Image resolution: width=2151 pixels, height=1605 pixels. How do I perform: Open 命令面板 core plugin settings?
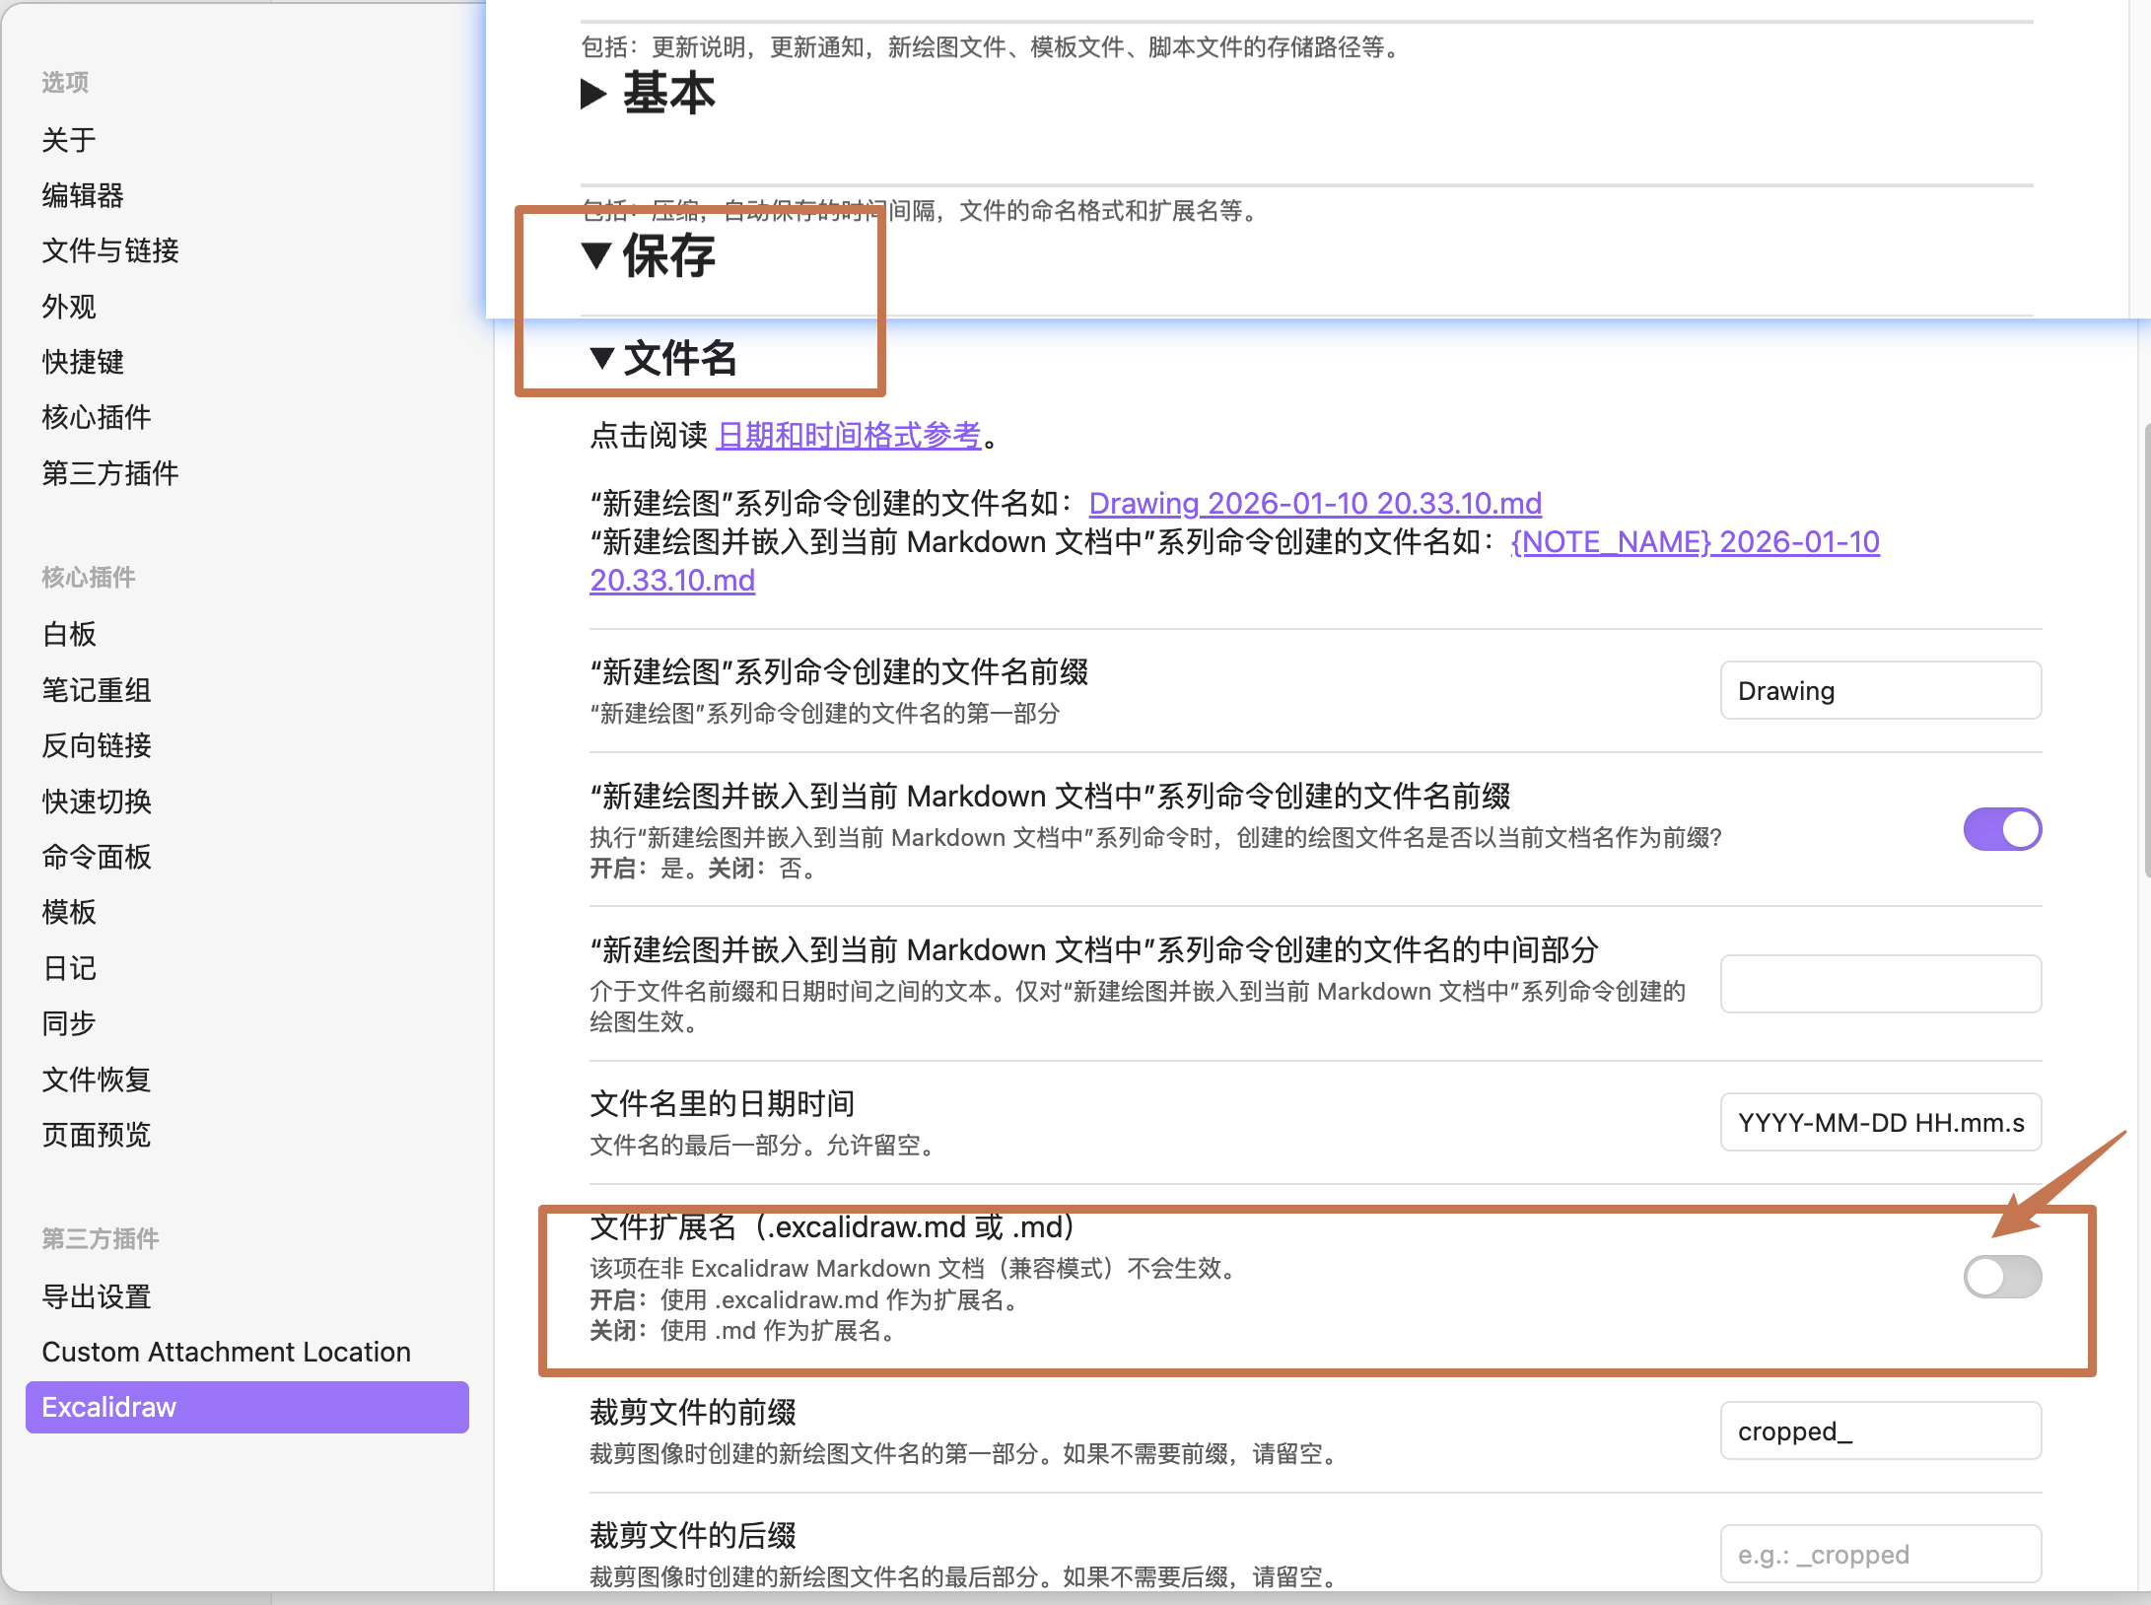point(97,857)
